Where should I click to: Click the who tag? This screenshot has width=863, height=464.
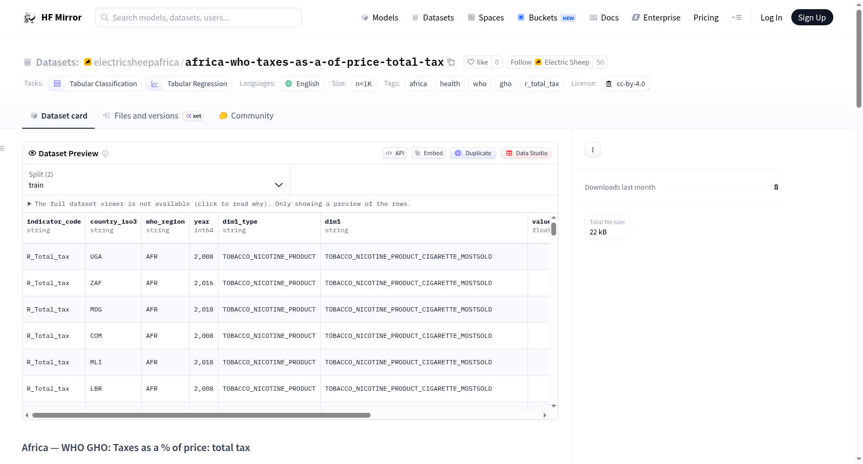480,84
